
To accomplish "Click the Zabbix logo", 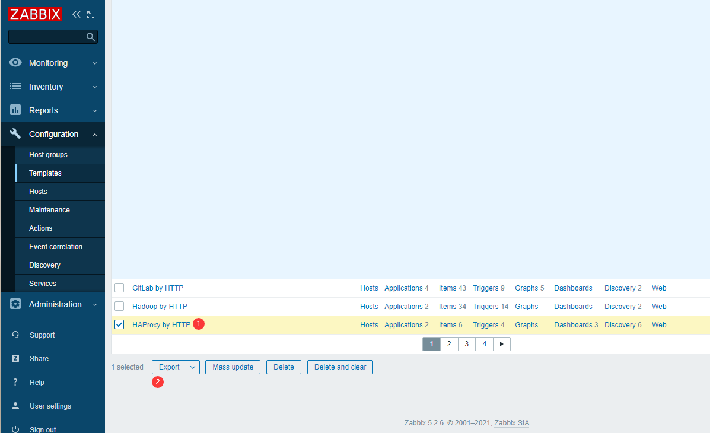I will click(x=35, y=14).
